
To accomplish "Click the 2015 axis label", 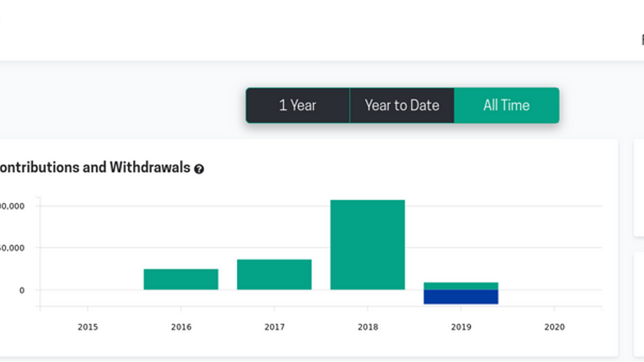I will tap(88, 327).
